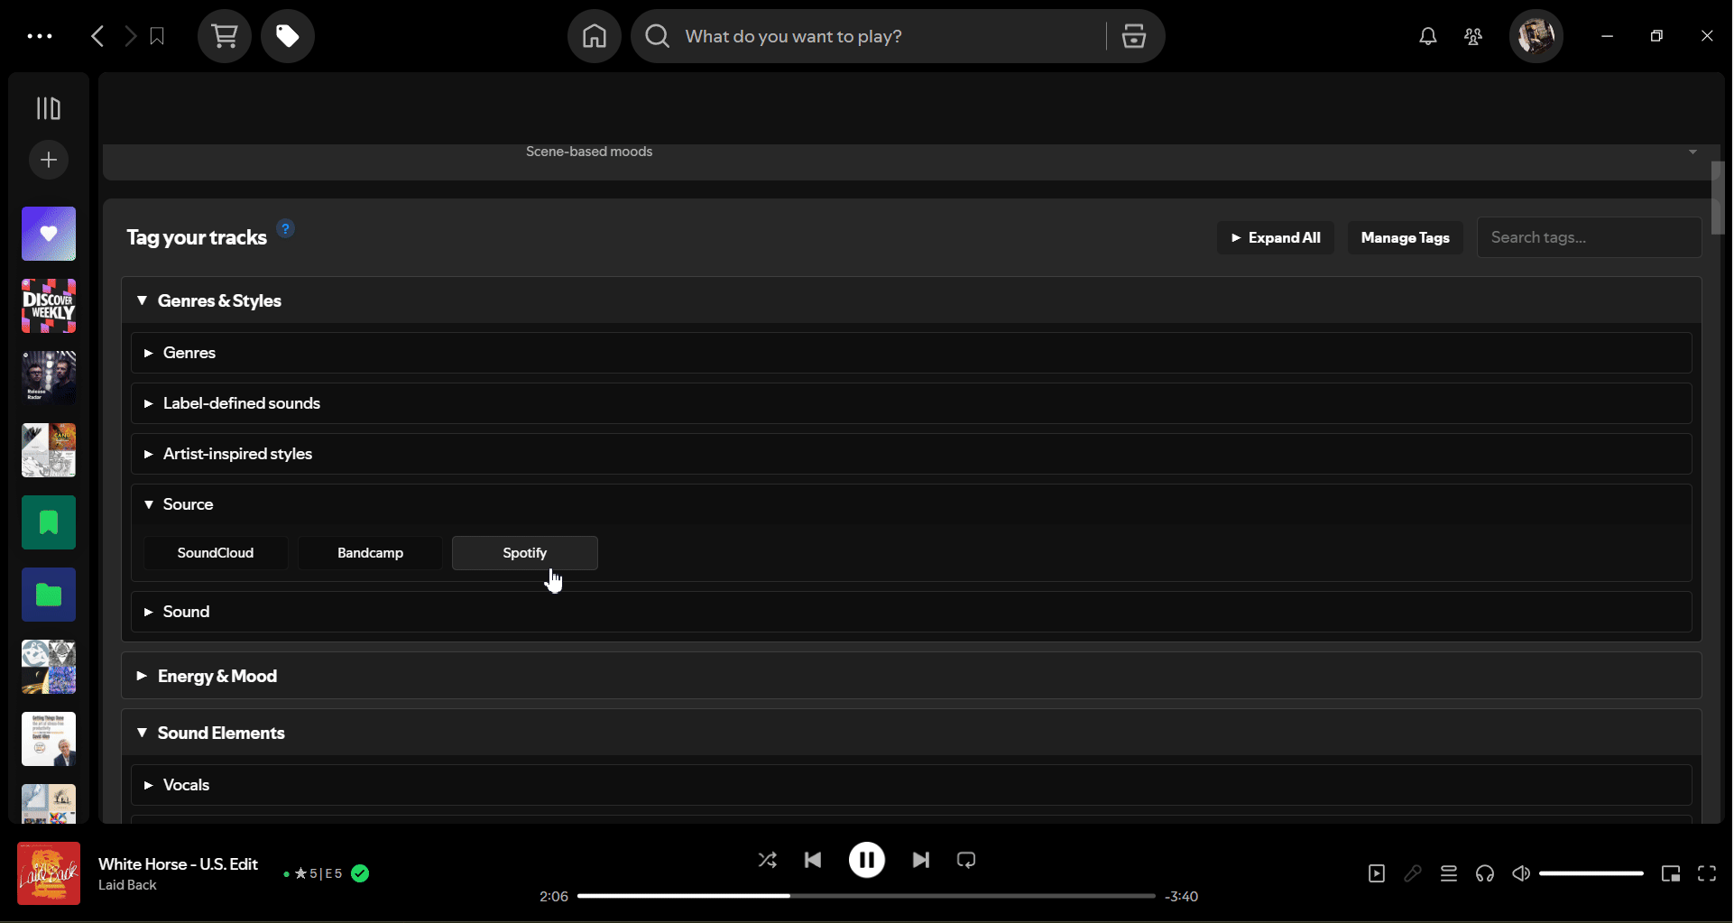The height and width of the screenshot is (923, 1734).
Task: Pause the current song
Action: (867, 860)
